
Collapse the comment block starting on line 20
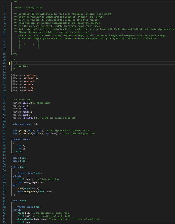point(11,60)
